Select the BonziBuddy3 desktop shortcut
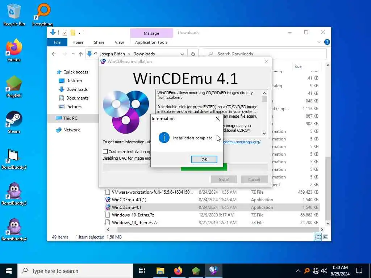 pos(14,194)
